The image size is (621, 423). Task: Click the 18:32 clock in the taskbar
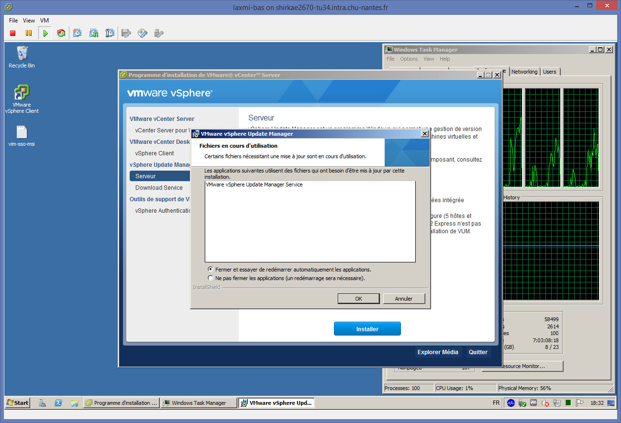pos(597,403)
